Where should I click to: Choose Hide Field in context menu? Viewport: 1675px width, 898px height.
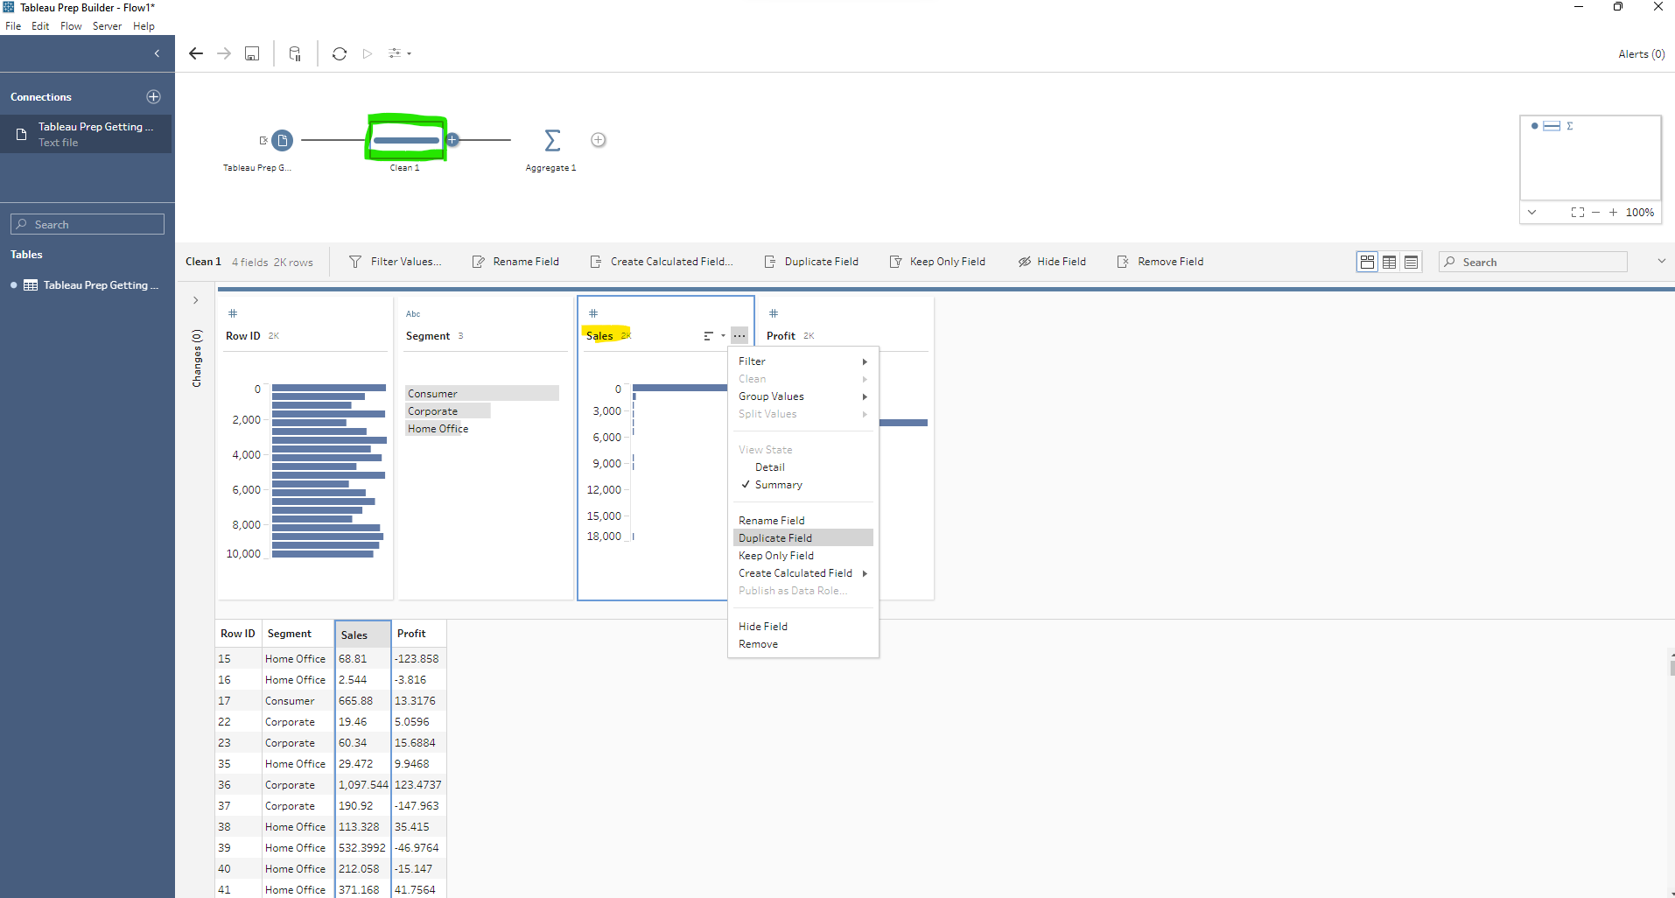tap(802, 627)
